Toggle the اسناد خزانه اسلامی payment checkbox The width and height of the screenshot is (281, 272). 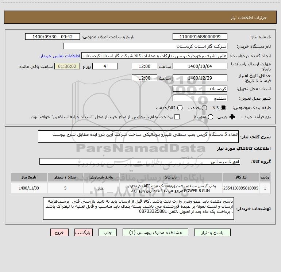click(x=177, y=117)
